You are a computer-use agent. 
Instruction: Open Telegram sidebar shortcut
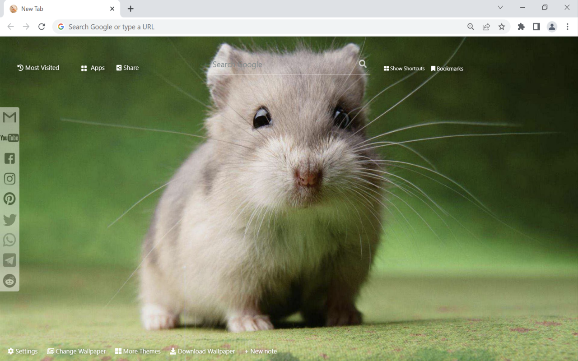(9, 260)
